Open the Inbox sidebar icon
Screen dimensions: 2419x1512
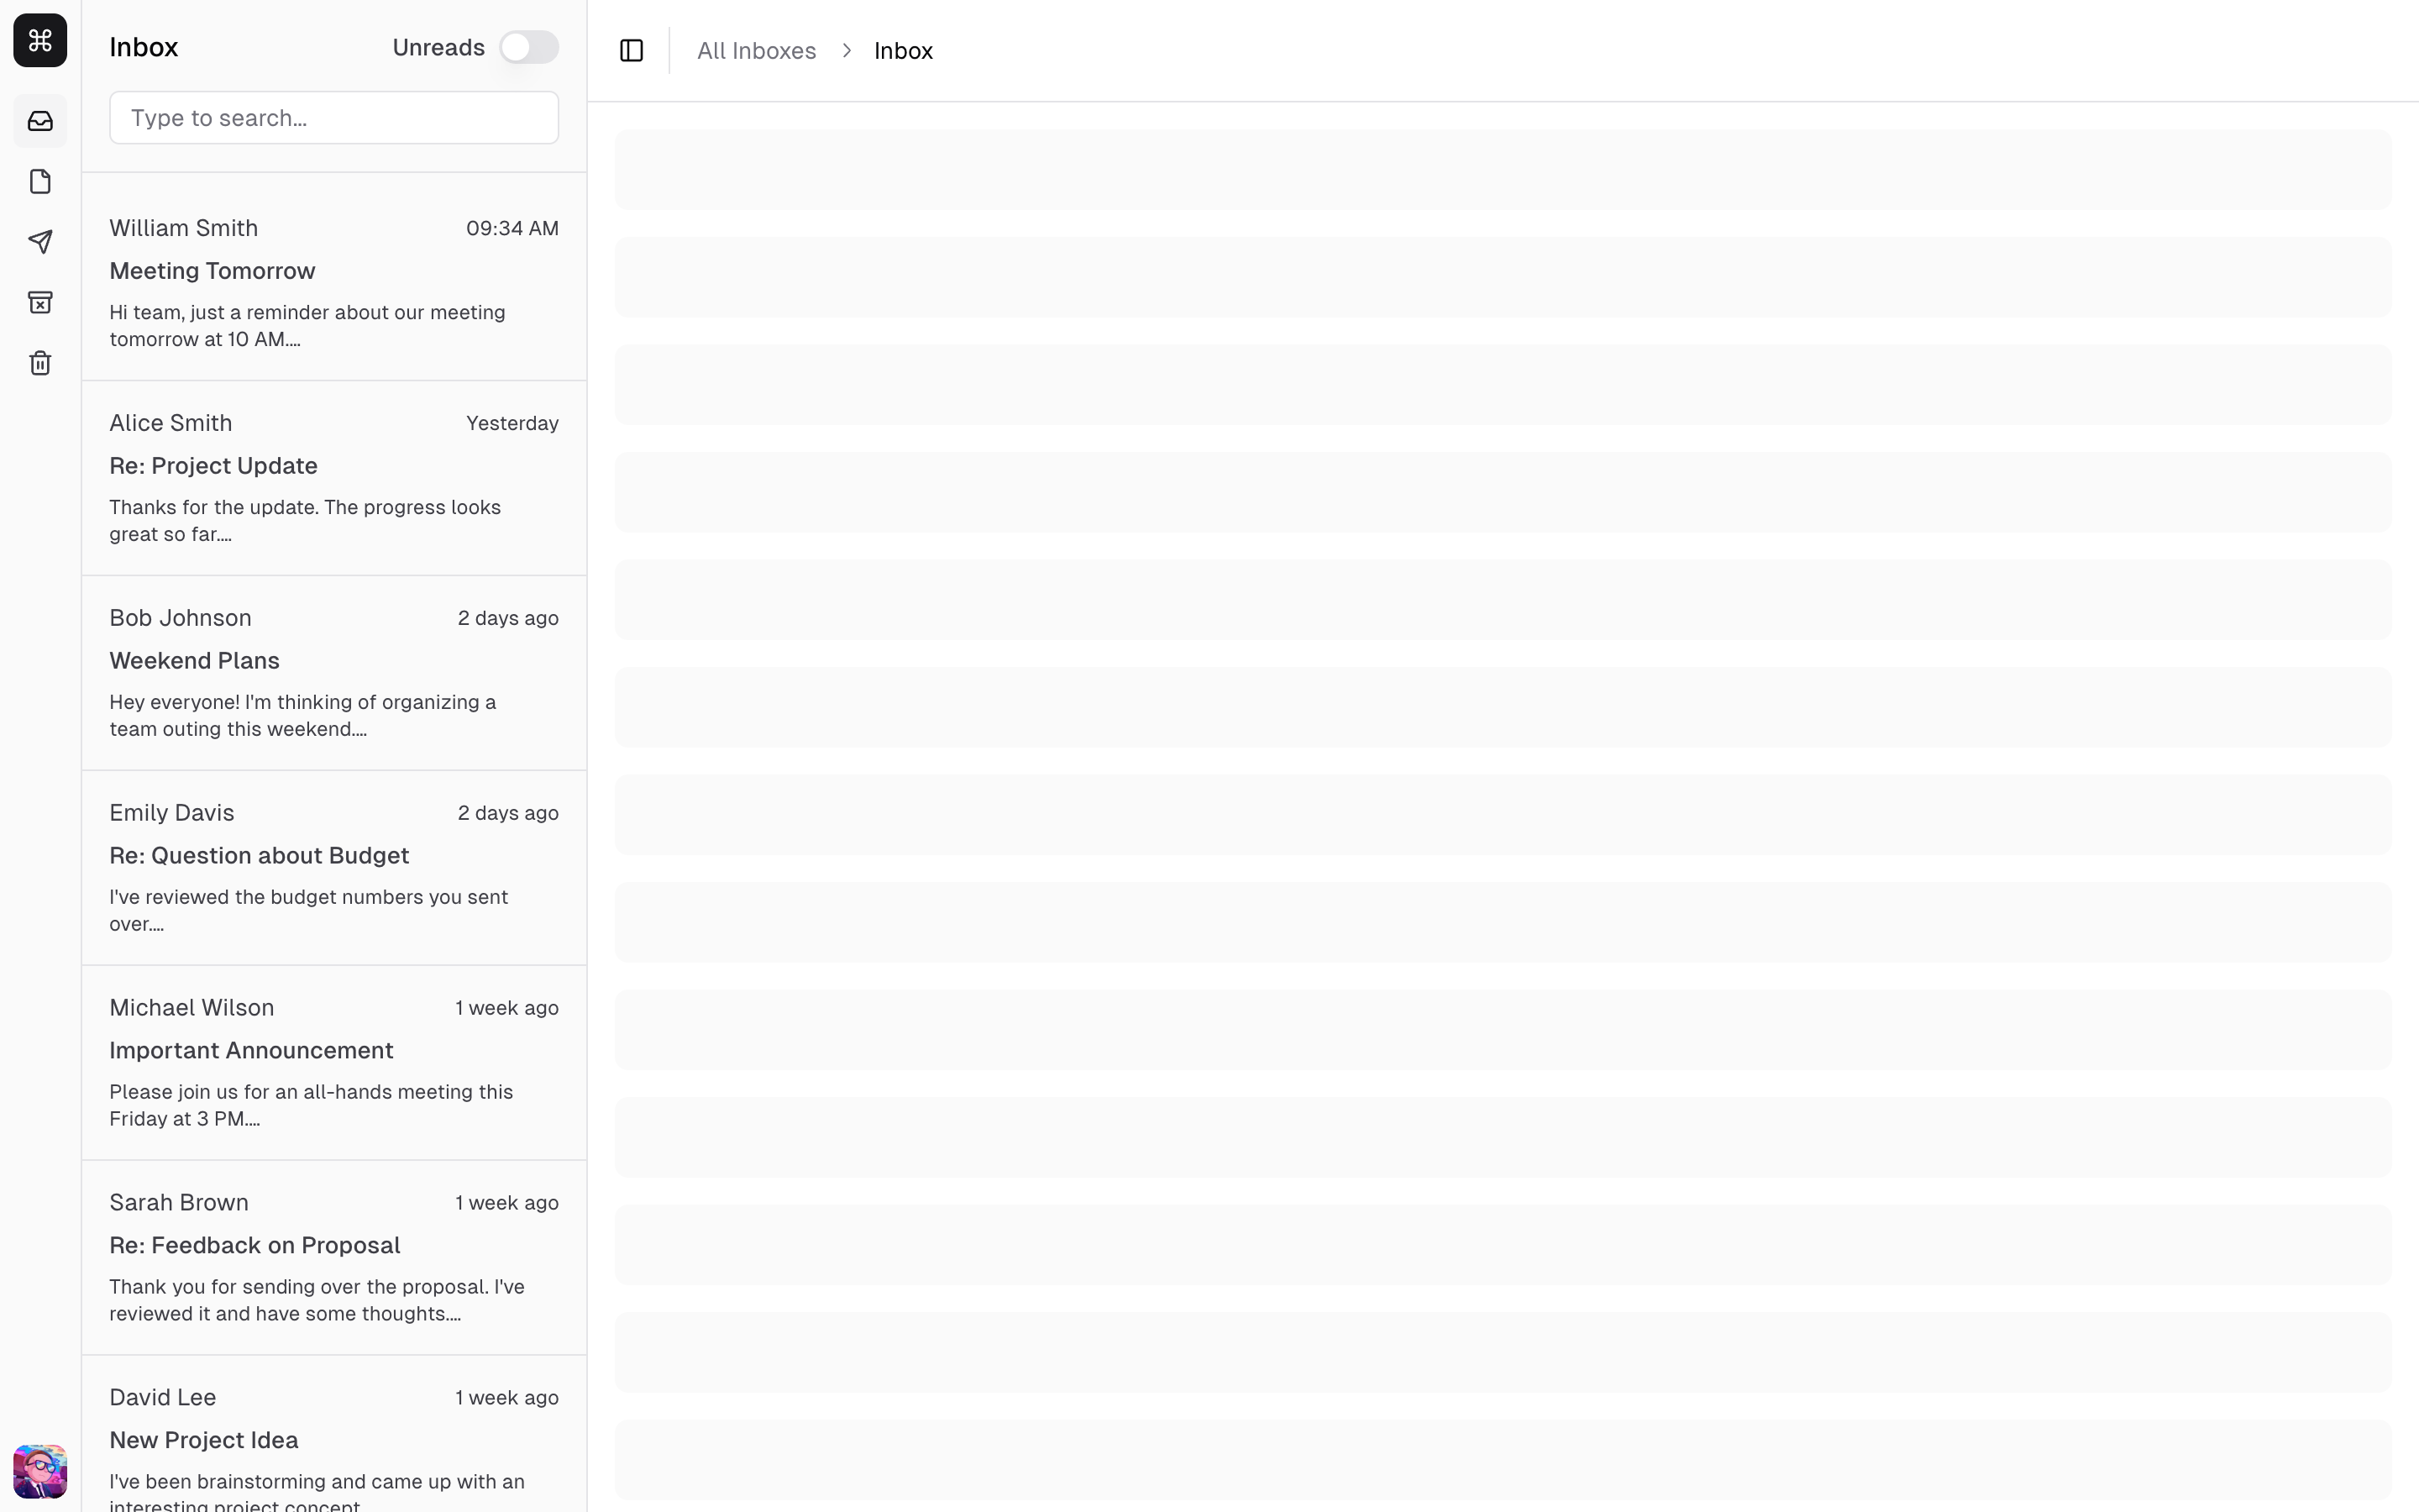tap(40, 121)
